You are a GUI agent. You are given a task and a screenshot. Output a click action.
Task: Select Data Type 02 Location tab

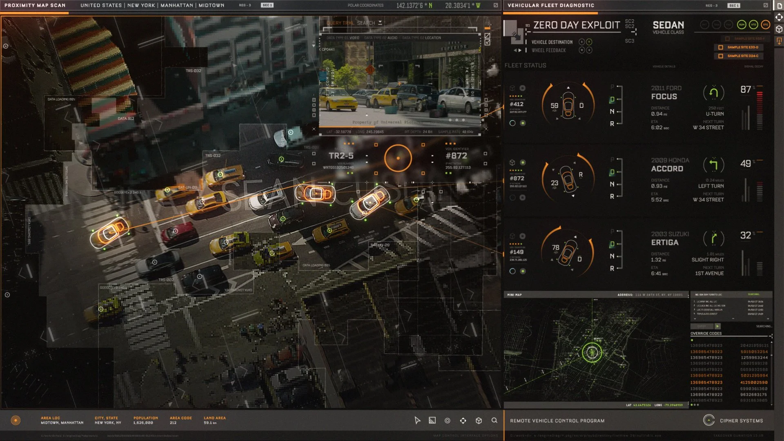(x=421, y=38)
